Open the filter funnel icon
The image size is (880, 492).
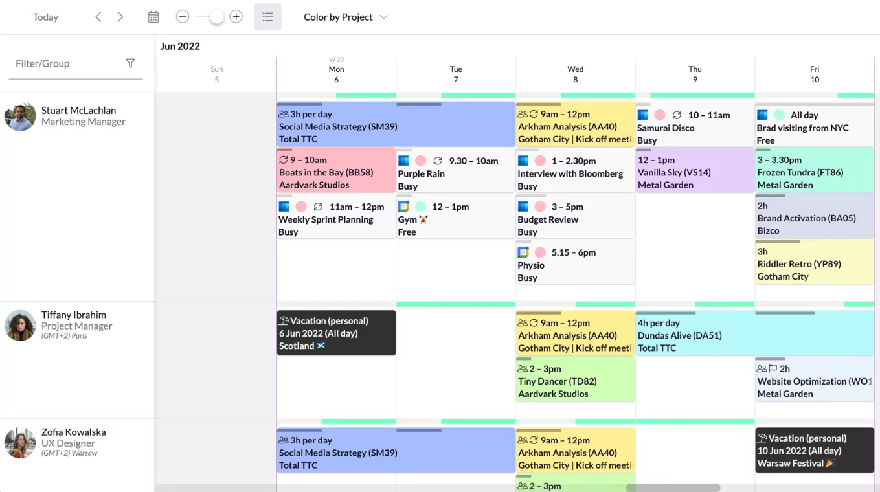[x=130, y=63]
